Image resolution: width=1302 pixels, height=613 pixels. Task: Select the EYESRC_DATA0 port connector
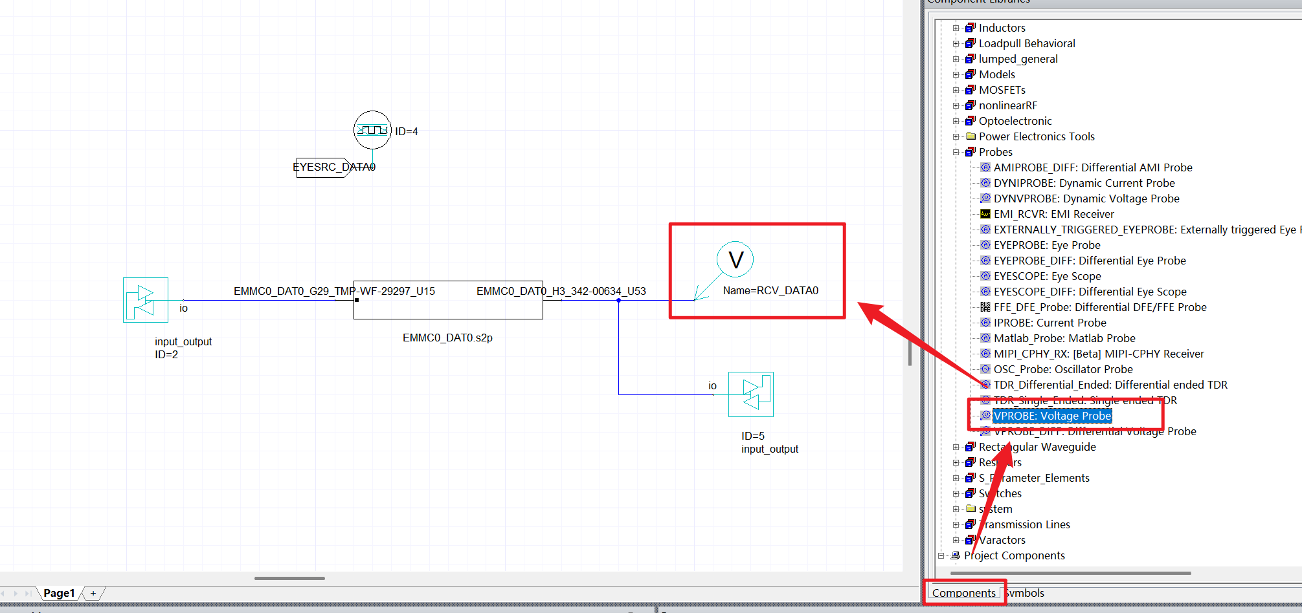[324, 167]
